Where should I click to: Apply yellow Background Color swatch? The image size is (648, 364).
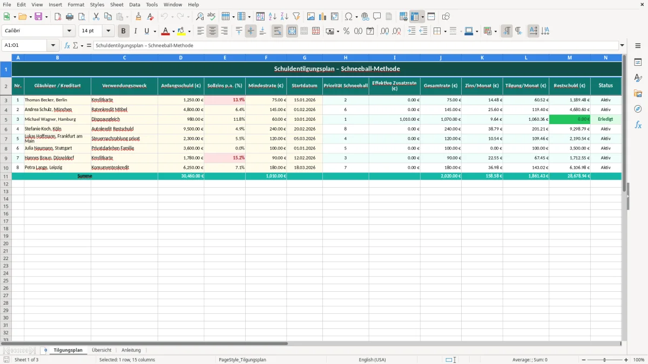click(x=181, y=31)
